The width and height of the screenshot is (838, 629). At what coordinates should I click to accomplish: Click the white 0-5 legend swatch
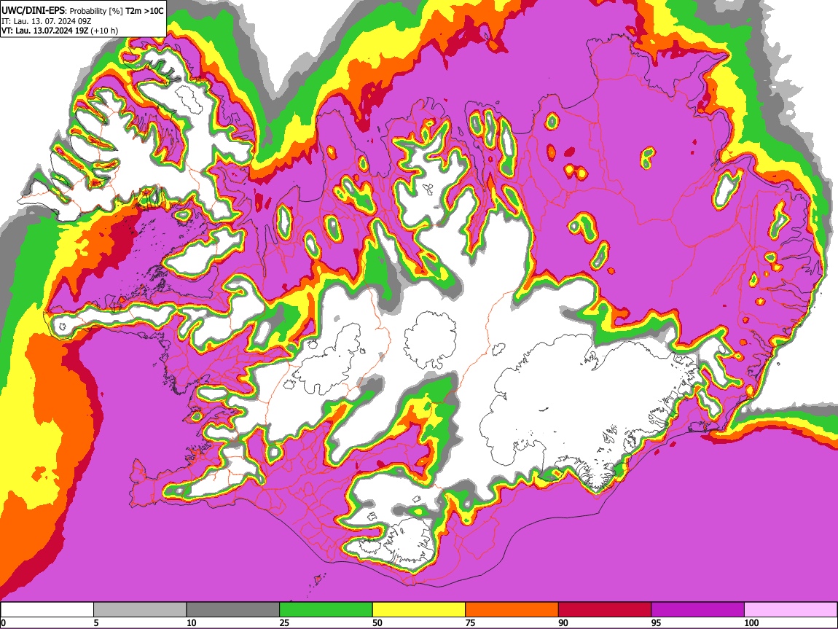pos(47,609)
